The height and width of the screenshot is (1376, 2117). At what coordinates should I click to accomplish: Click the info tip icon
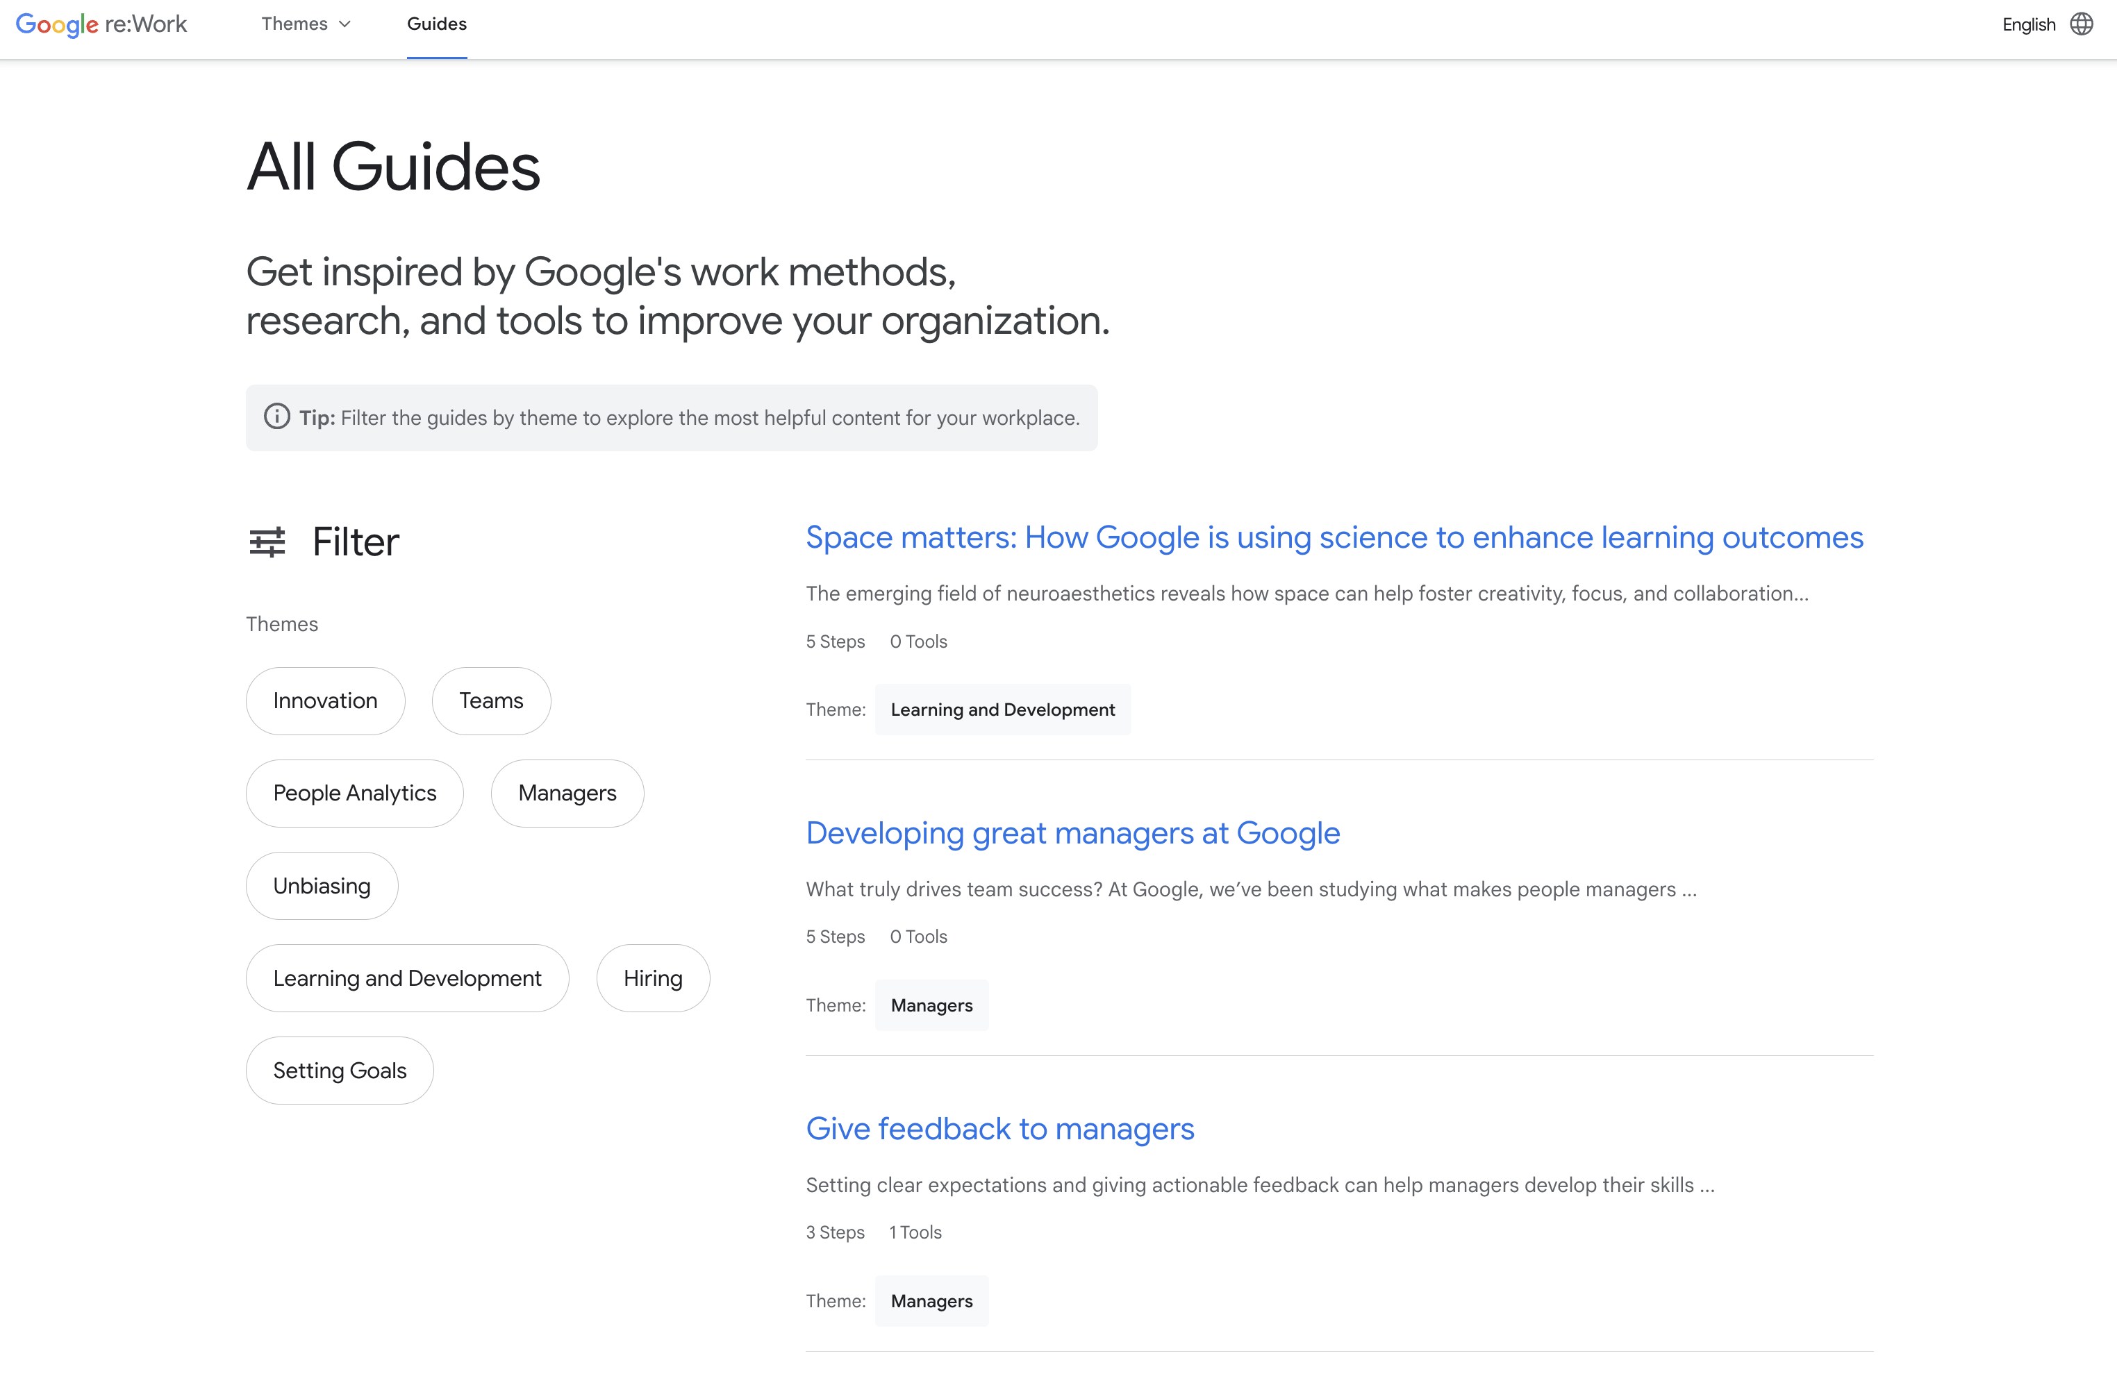point(276,416)
